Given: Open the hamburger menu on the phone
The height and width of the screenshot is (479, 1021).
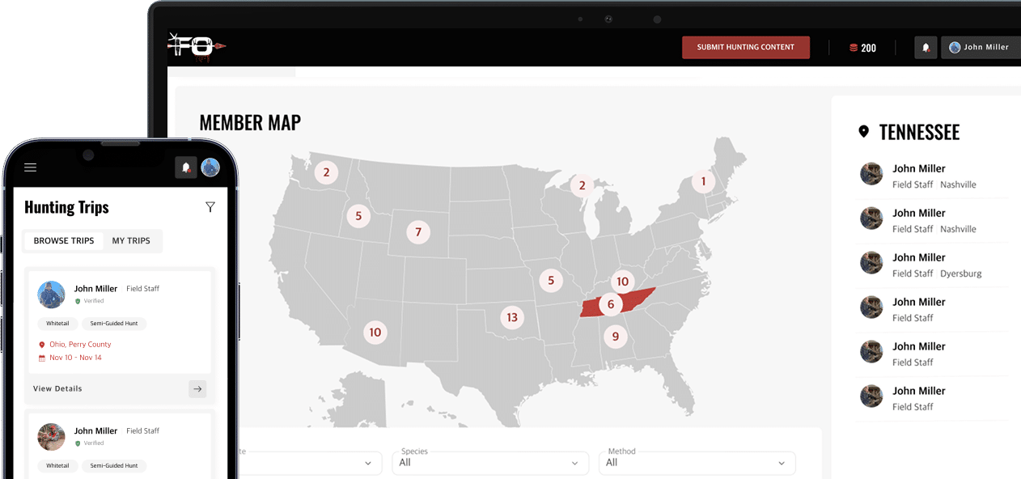Looking at the screenshot, I should pos(31,167).
